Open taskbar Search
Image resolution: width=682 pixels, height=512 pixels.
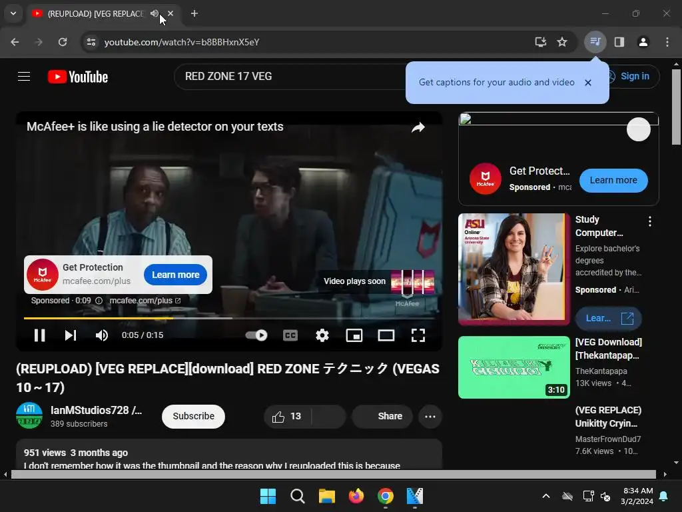pyautogui.click(x=298, y=496)
